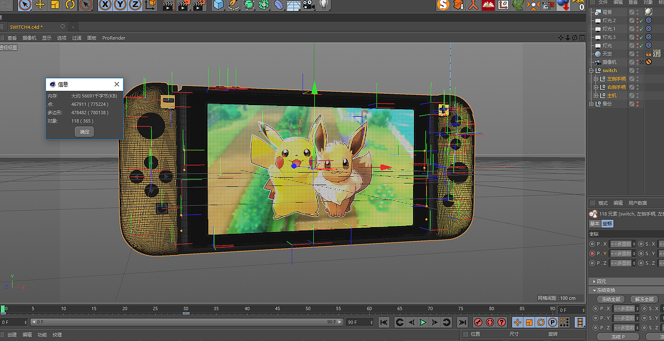The image size is (664, 341).
Task: Open the 显示 viewport menu
Action: pyautogui.click(x=47, y=38)
